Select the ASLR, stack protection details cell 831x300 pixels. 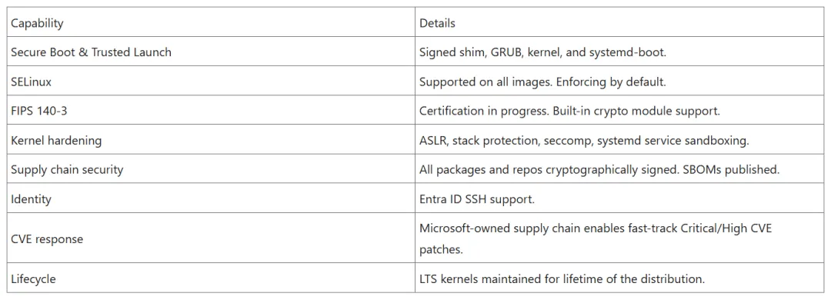(620, 140)
